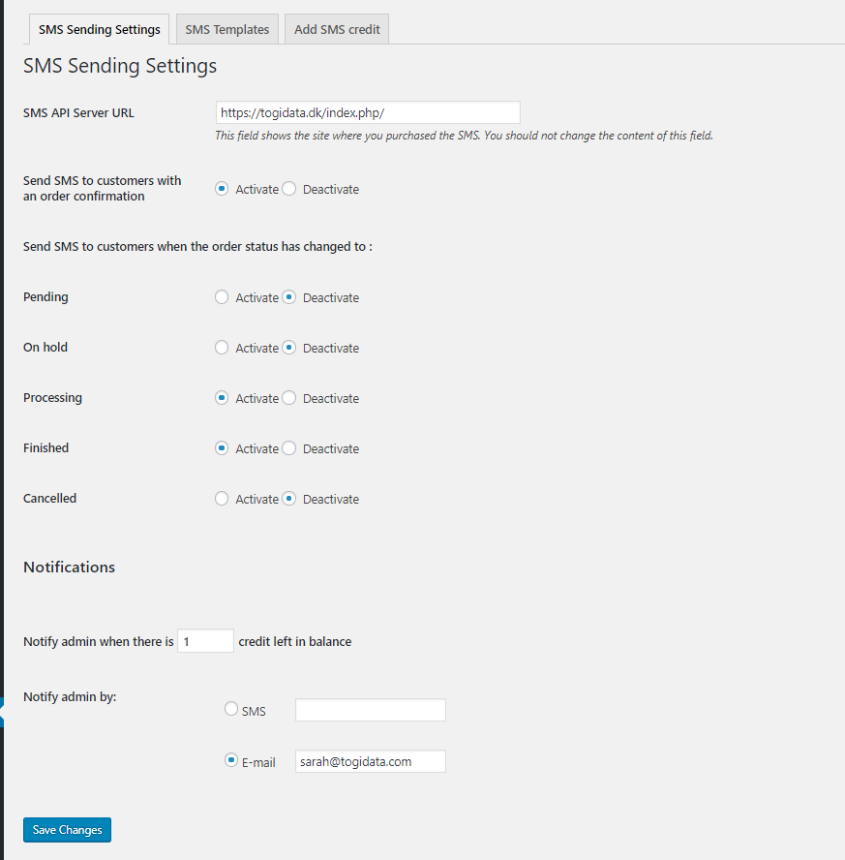Click the Notifications section heading

[69, 568]
